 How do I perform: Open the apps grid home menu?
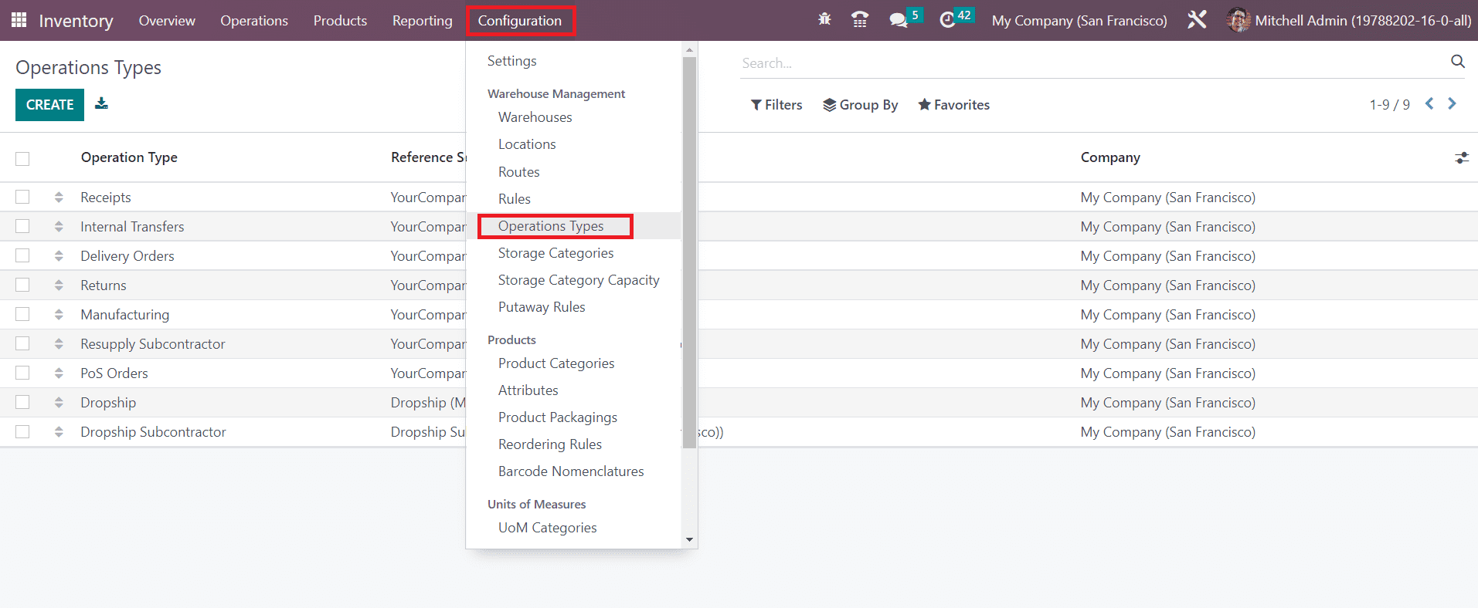pyautogui.click(x=19, y=20)
